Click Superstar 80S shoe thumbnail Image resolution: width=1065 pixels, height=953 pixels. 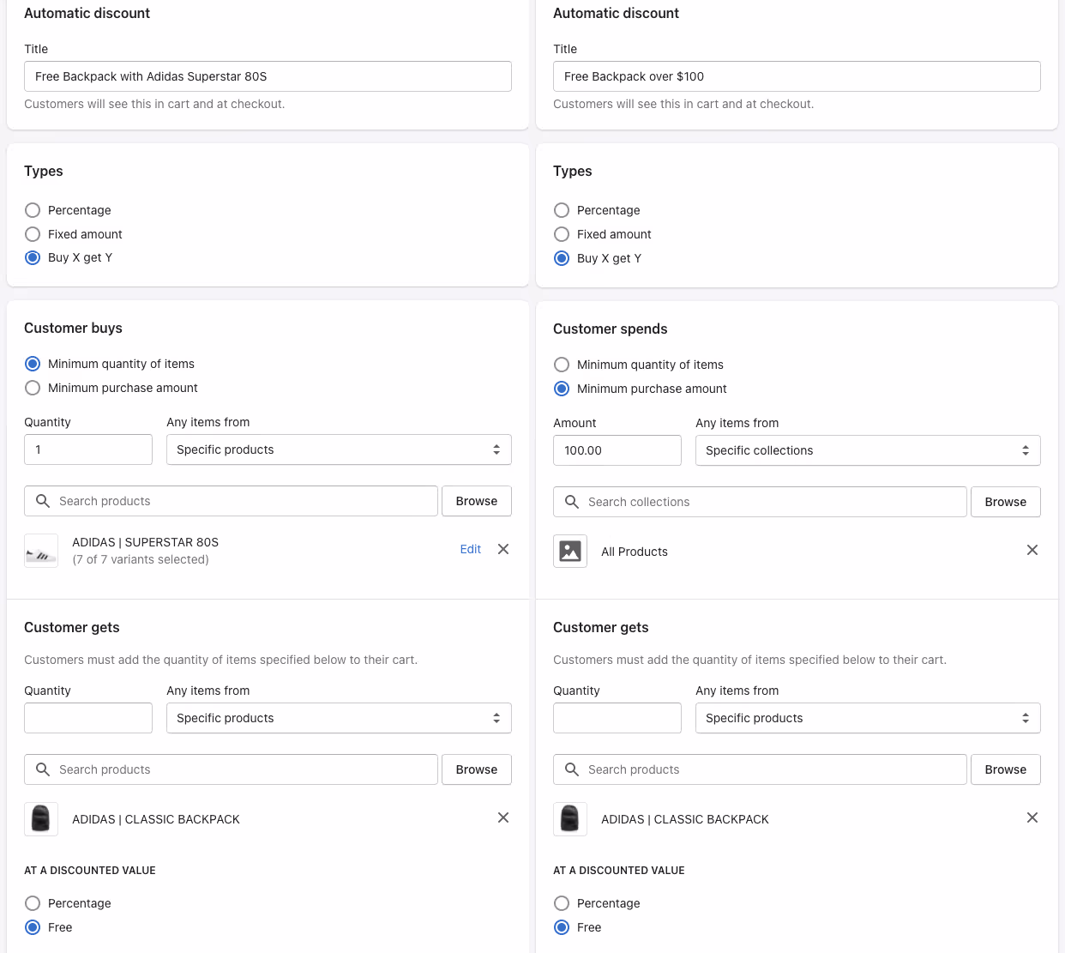click(41, 551)
